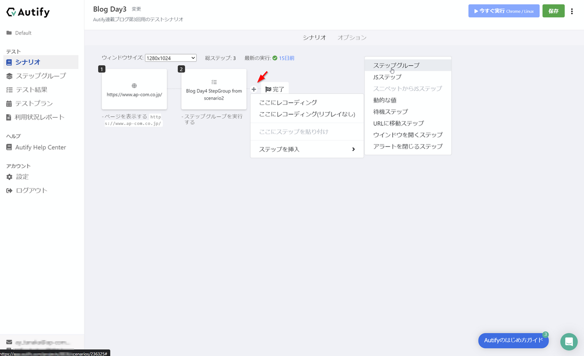Click the ステップグループを実行する caption
Screen dimensions: 584x356
[212, 119]
